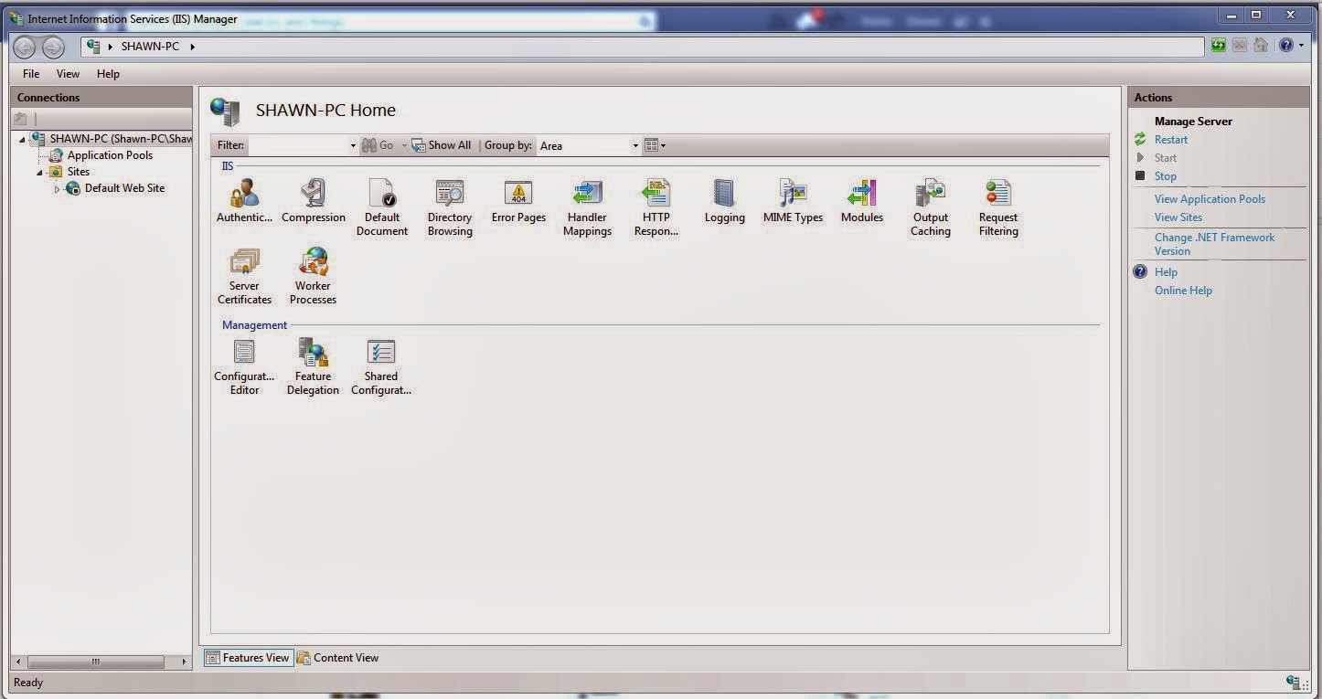
Task: Open the View menu
Action: (68, 74)
